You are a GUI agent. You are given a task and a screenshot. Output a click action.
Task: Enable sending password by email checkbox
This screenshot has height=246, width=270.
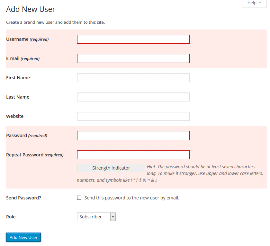tap(79, 198)
